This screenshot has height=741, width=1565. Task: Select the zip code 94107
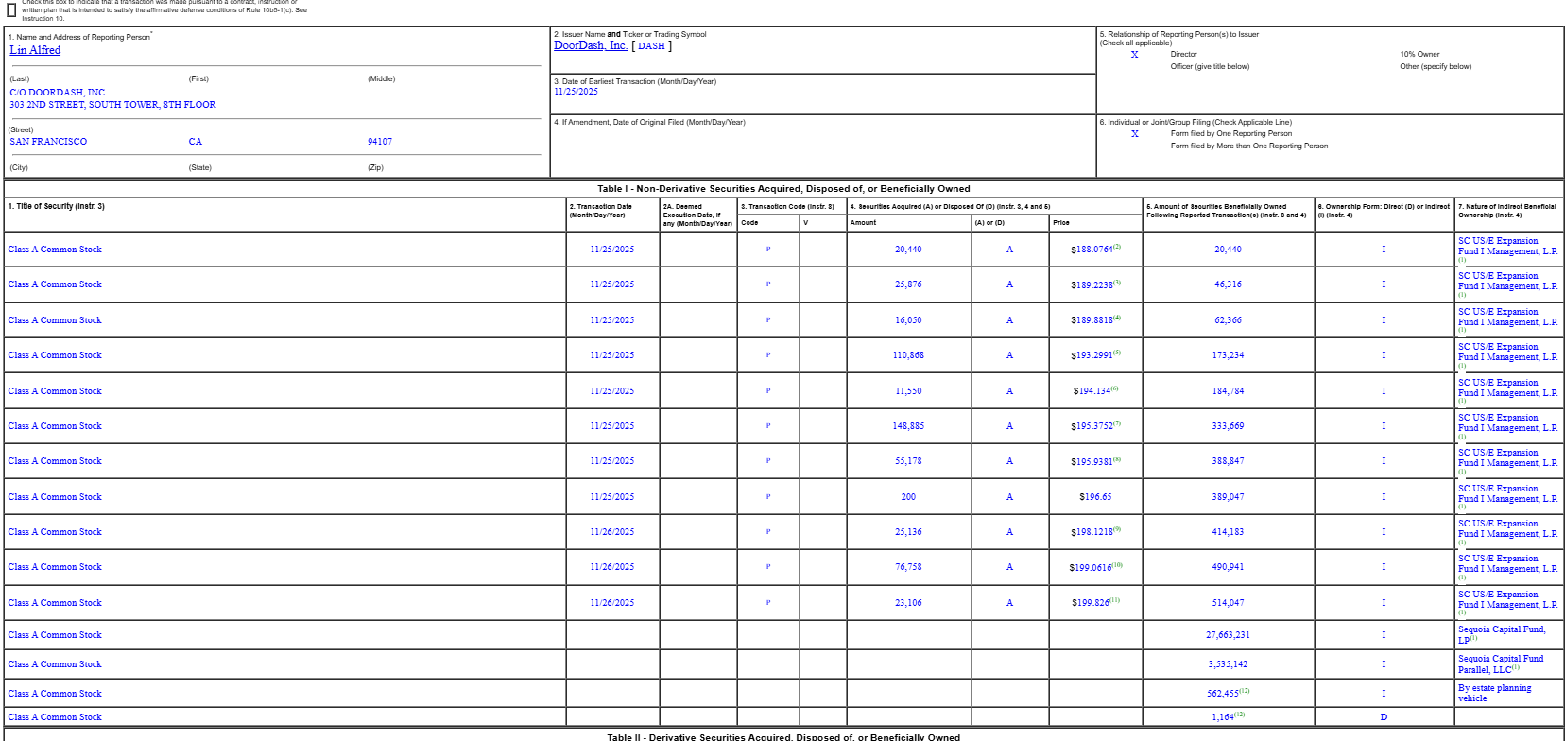[380, 142]
